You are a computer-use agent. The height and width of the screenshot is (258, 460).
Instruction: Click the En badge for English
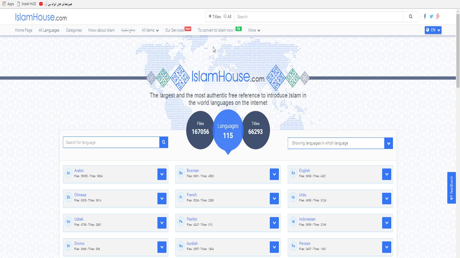[x=293, y=173]
